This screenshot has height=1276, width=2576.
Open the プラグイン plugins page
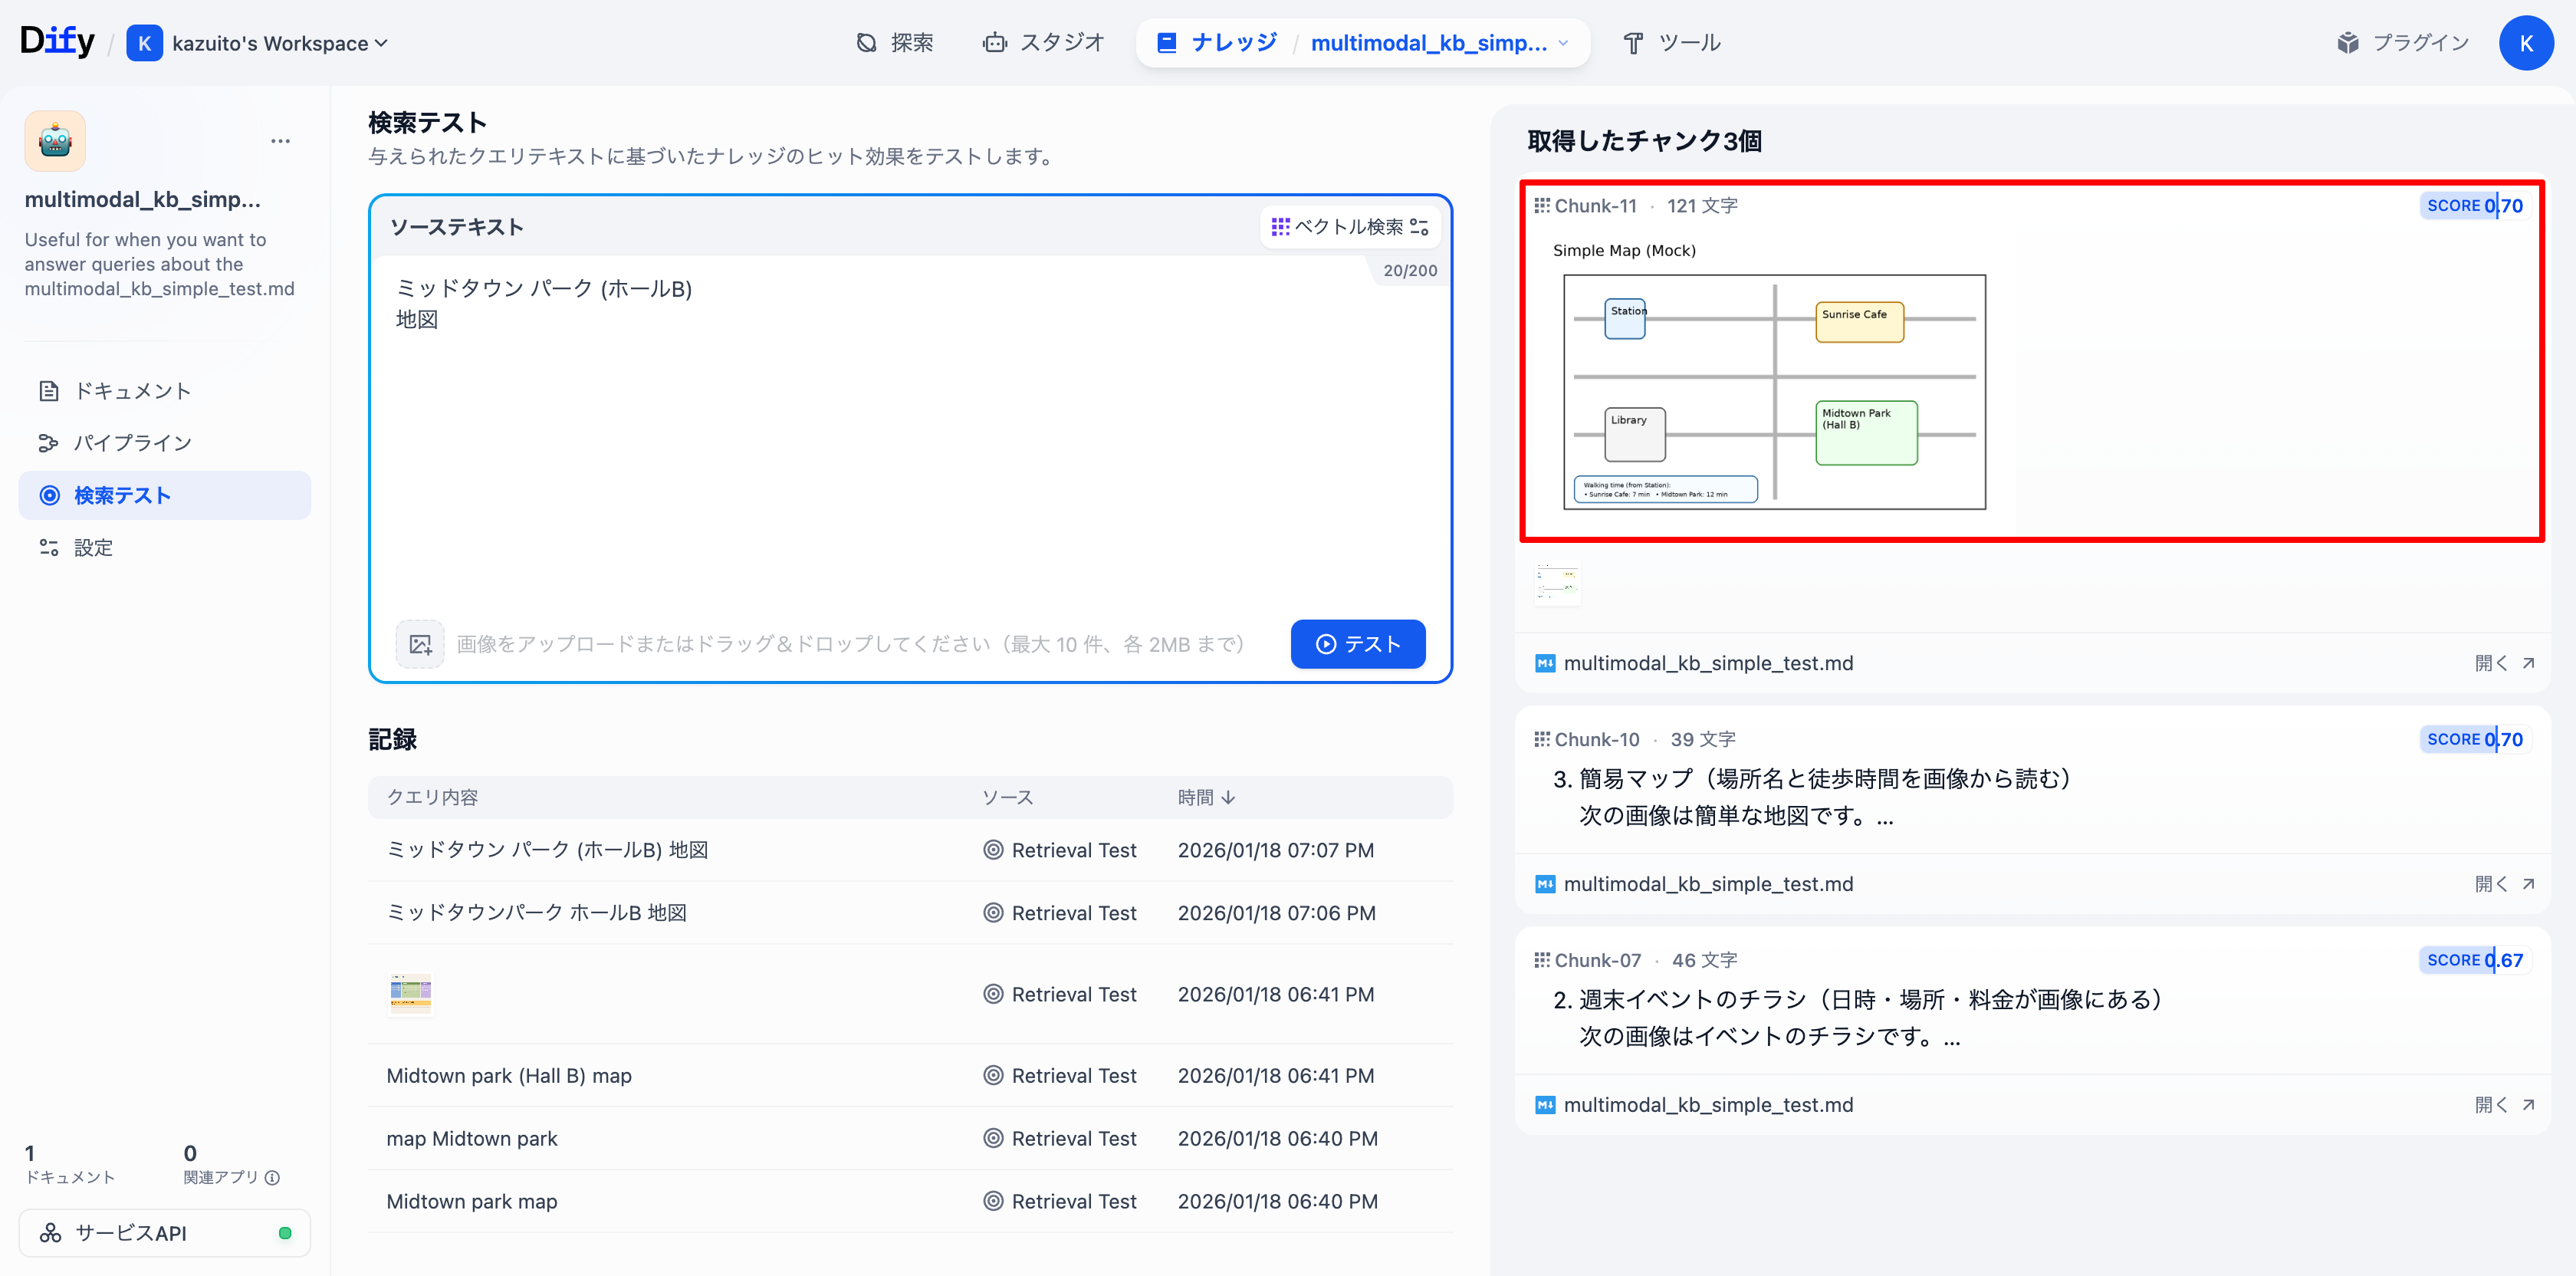pyautogui.click(x=2404, y=43)
